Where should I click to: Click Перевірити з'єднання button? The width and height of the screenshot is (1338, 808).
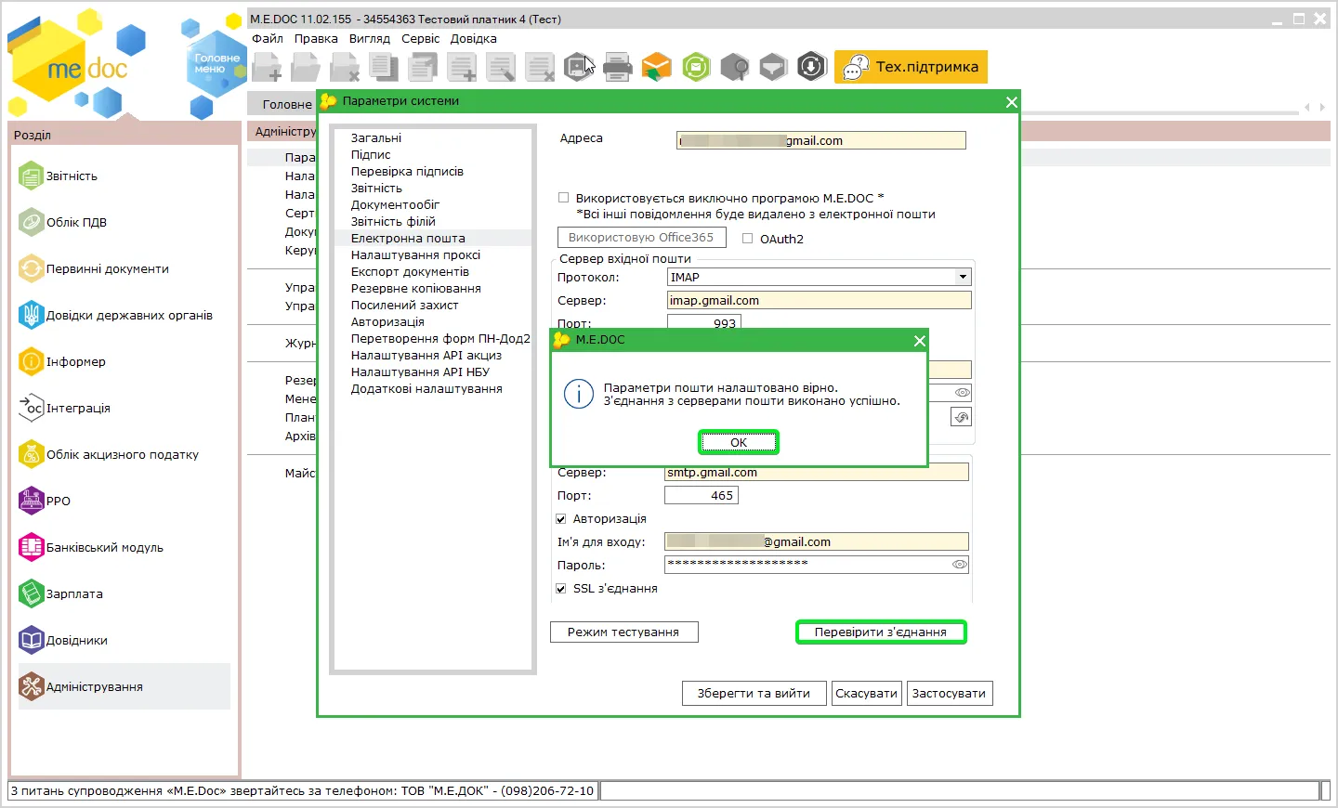click(881, 632)
